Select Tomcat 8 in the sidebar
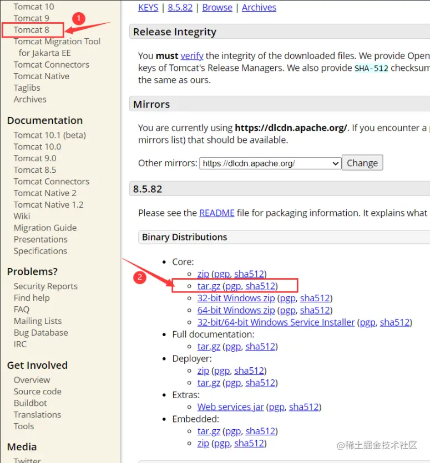The height and width of the screenshot is (463, 430). [31, 30]
